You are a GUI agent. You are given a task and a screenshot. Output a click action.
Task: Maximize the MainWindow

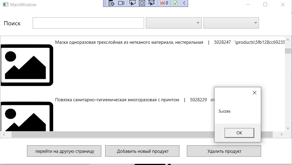[265, 4]
